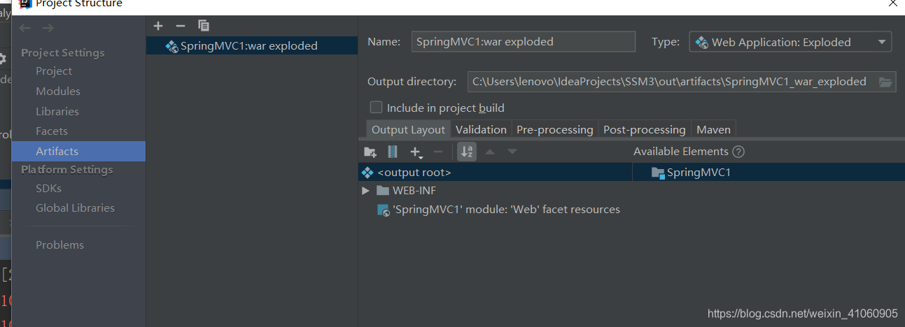Open Global Libraries settings

pos(75,208)
